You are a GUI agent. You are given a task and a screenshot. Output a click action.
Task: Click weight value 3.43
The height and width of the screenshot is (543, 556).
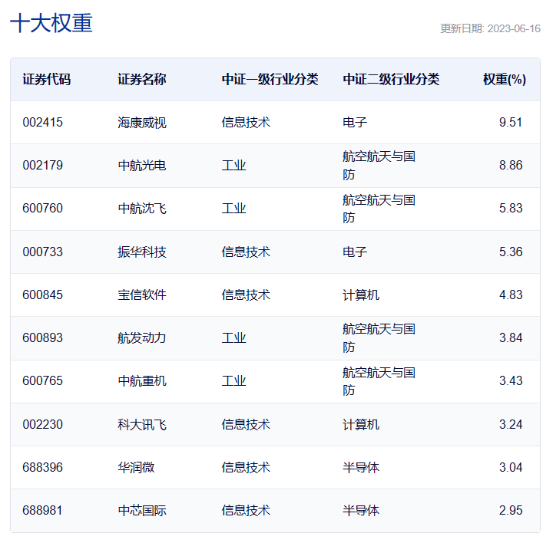click(x=511, y=380)
